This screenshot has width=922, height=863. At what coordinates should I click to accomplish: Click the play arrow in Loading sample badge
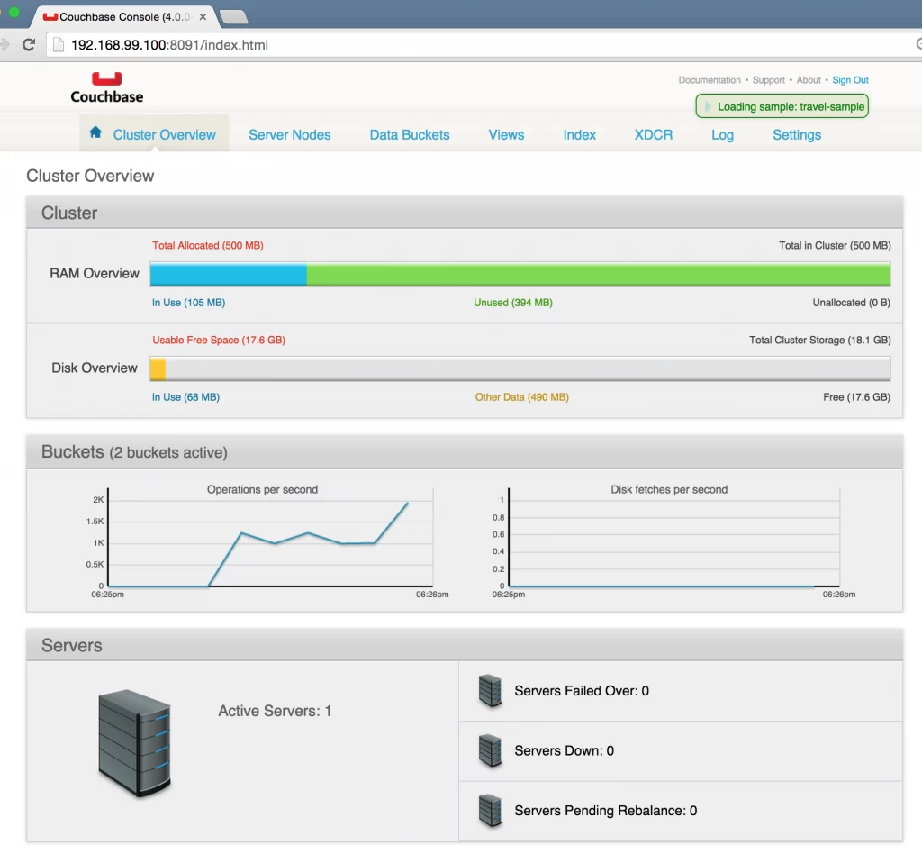pos(708,106)
